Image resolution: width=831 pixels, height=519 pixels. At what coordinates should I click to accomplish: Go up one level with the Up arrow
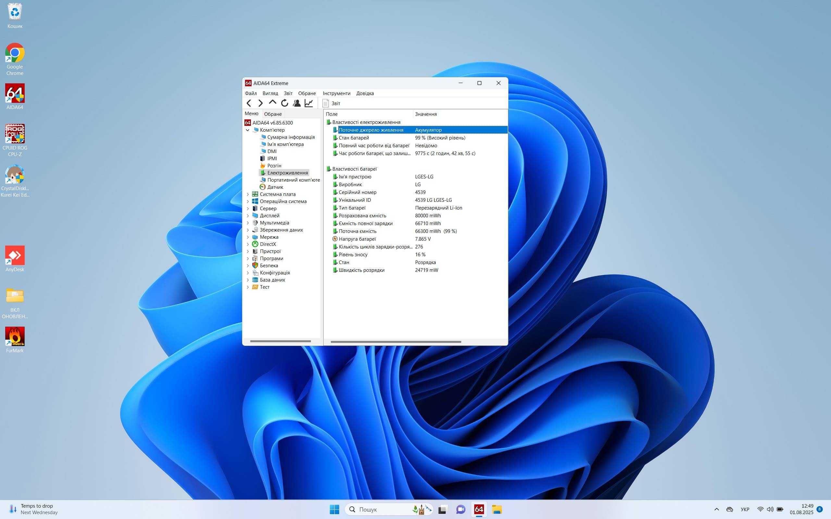(x=273, y=103)
